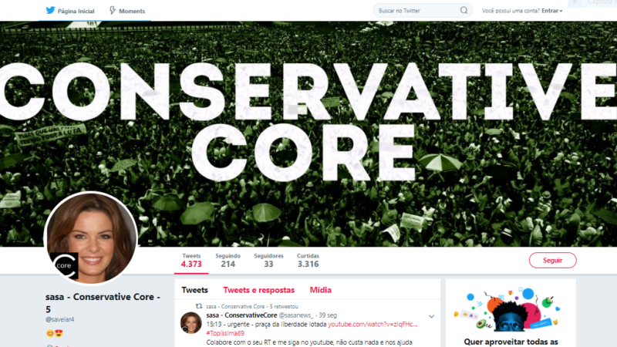617x347 pixels.
Task: Open the Curtidas 3.316 list
Action: (308, 261)
